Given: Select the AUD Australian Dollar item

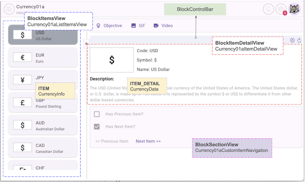Looking at the screenshot, I should point(43,125).
